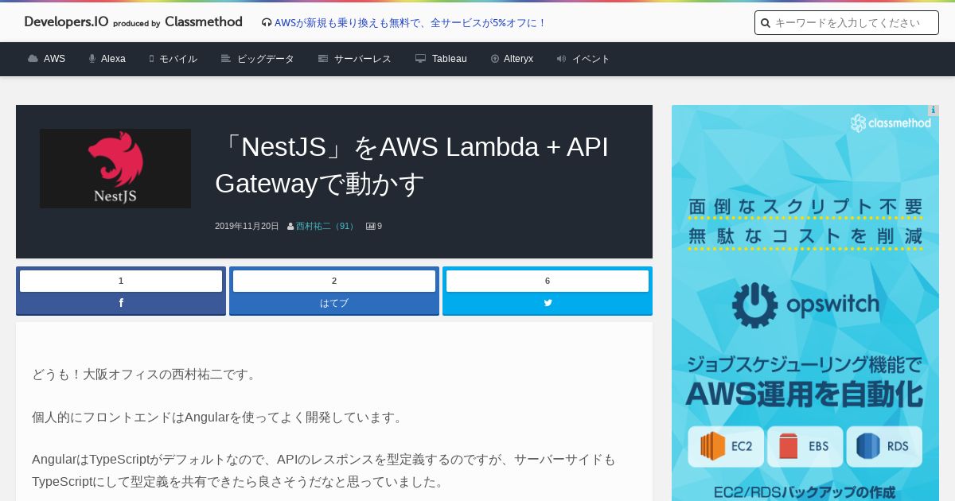Click the paragraph starting どうも！大阪オフィス
Screen dimensions: 955x501
coord(146,374)
